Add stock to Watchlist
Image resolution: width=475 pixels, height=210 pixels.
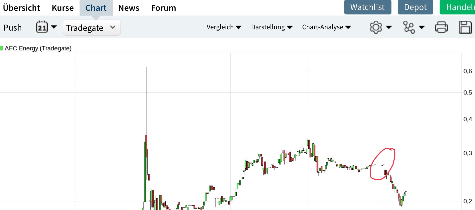click(368, 7)
